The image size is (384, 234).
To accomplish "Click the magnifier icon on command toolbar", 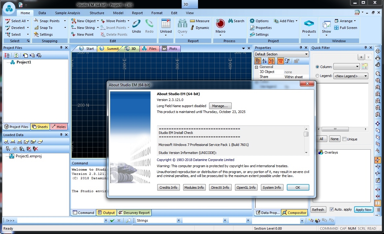I will (128, 220).
